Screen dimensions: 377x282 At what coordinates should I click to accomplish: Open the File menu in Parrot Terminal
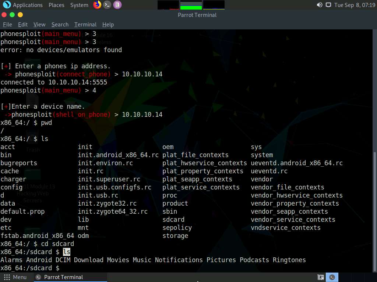pyautogui.click(x=7, y=25)
